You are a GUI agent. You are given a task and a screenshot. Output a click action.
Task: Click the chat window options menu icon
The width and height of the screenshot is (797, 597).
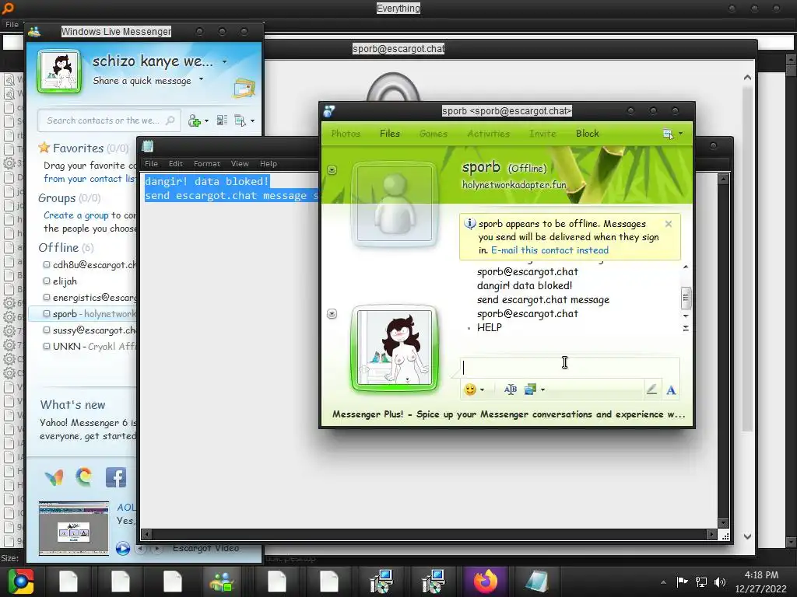pyautogui.click(x=668, y=134)
